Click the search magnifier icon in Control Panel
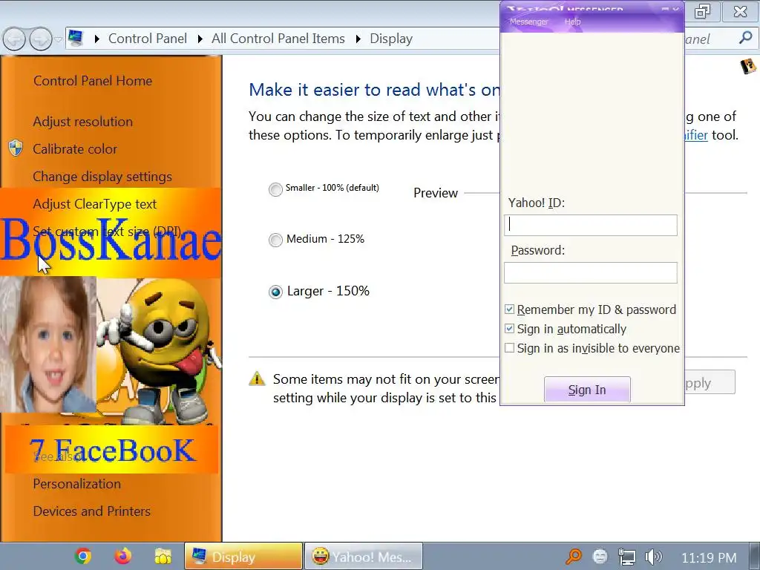760x570 pixels. pos(745,38)
